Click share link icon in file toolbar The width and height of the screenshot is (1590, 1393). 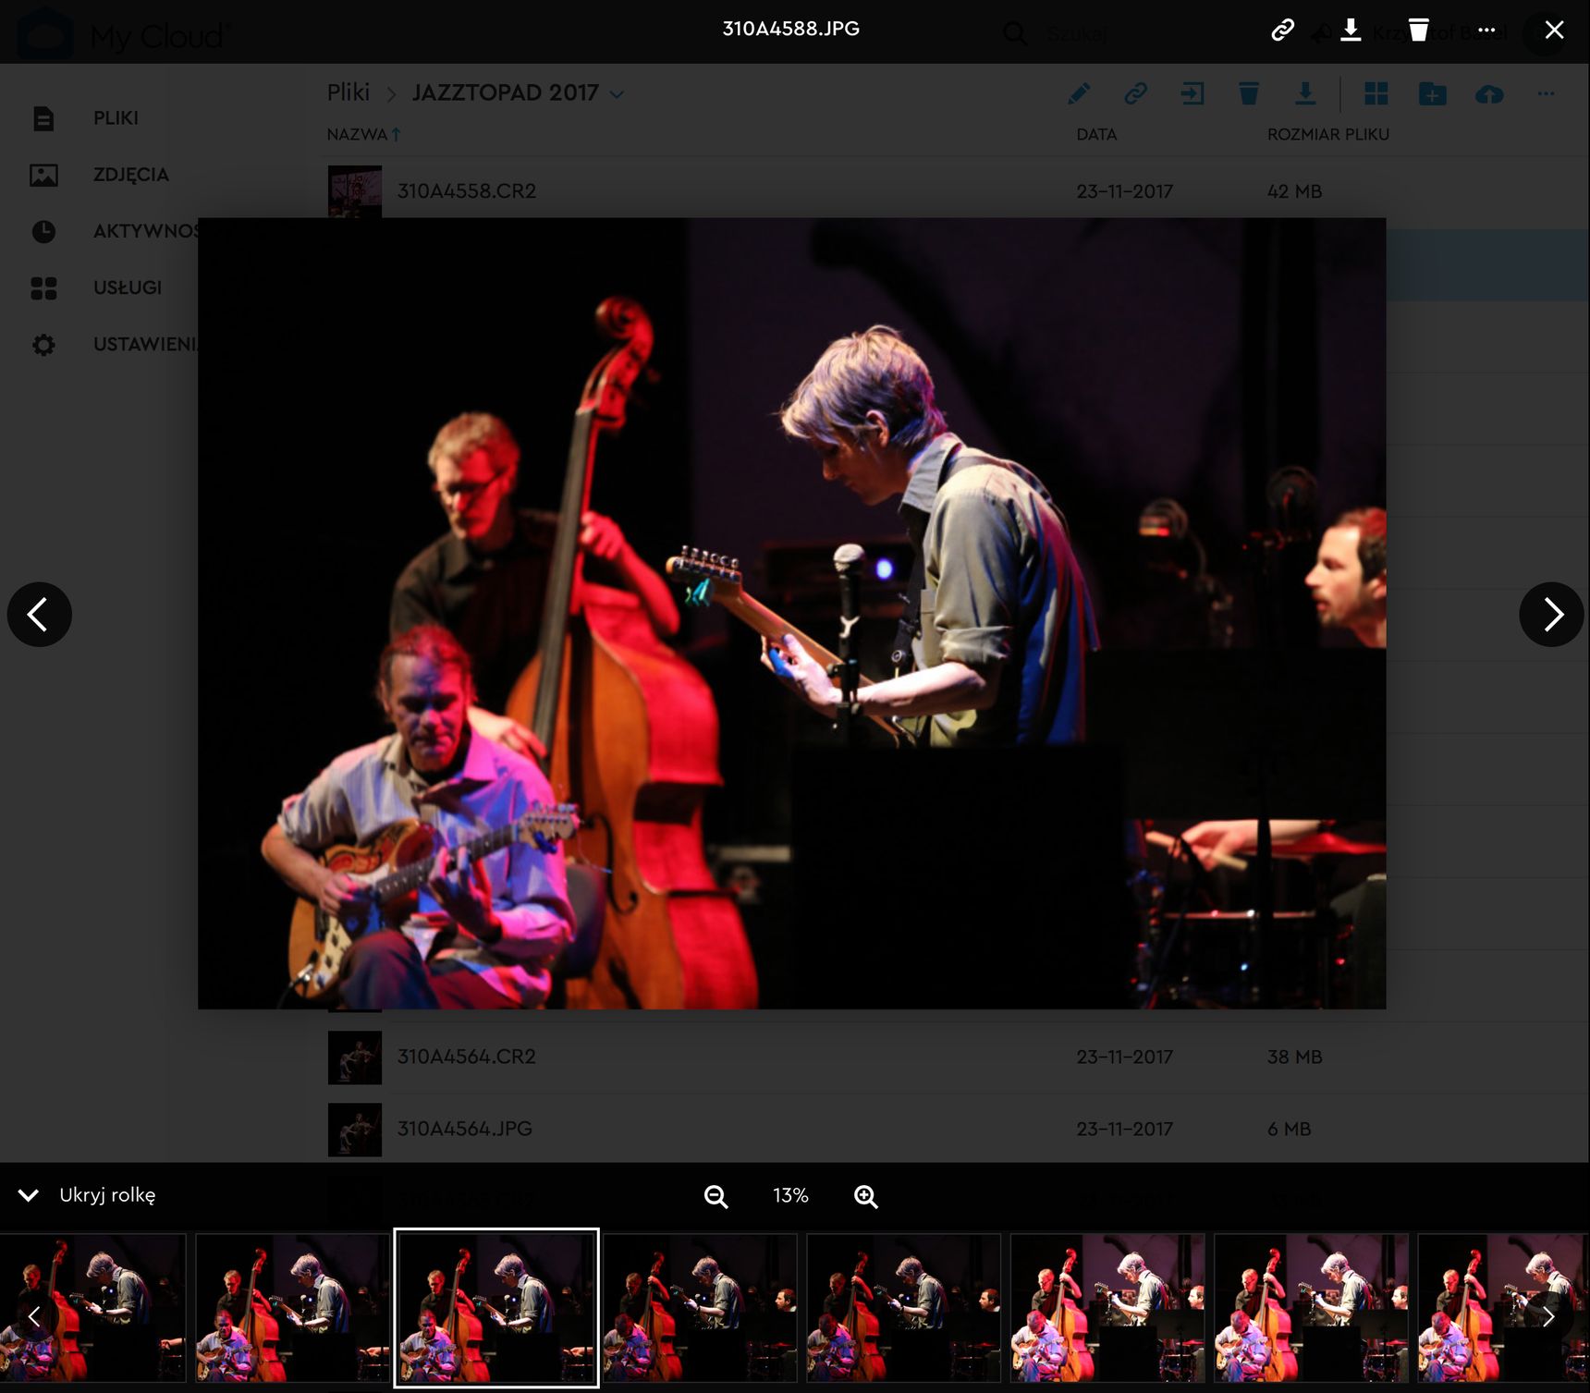point(1135,93)
